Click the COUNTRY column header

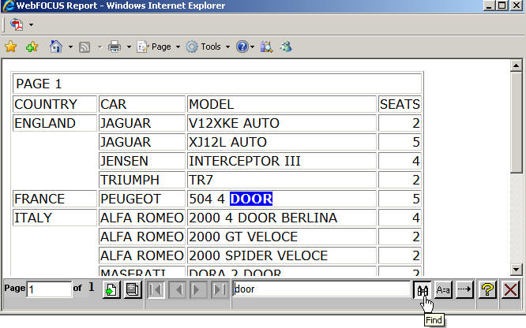point(54,104)
